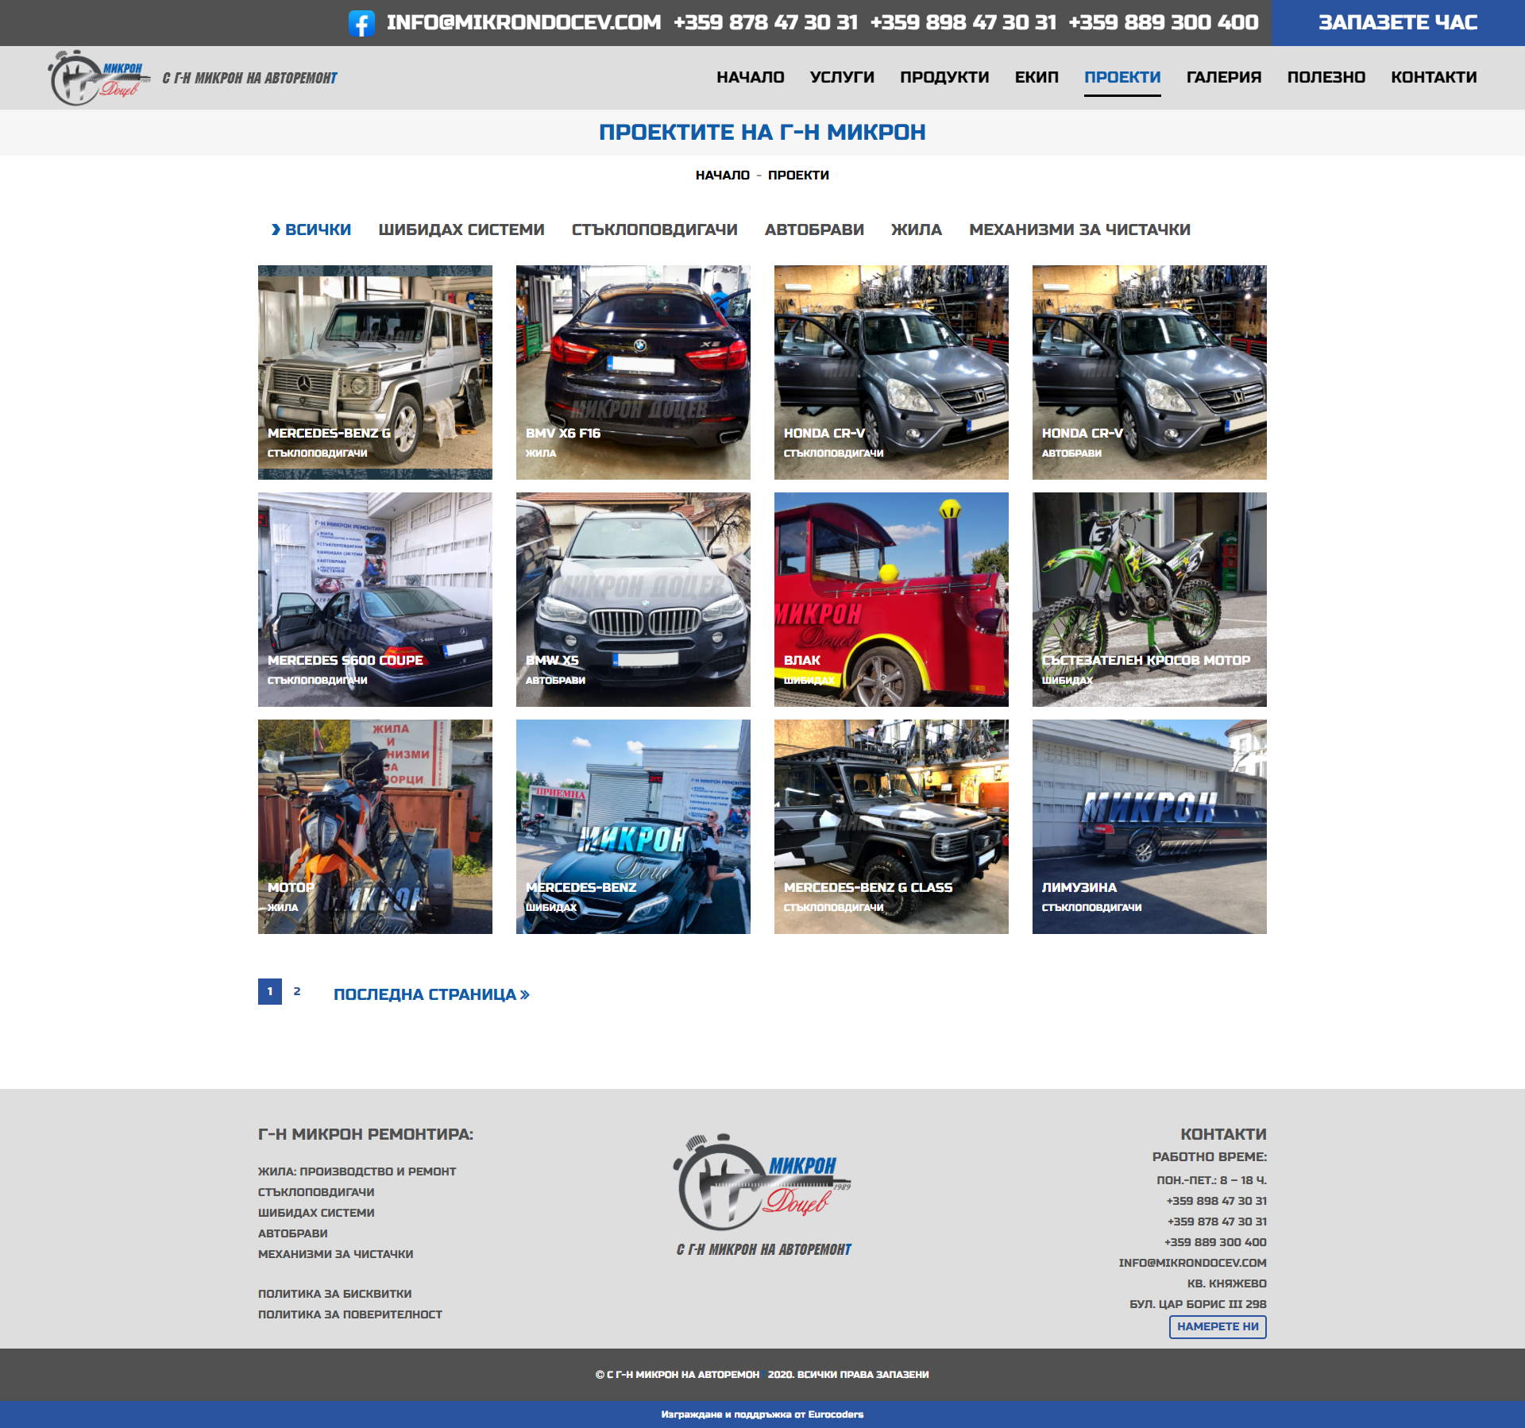1525x1428 pixels.
Task: Open footer link МЕХАНИЗМИ ЗА ЧИСТАЧКИ
Action: pyautogui.click(x=335, y=1254)
